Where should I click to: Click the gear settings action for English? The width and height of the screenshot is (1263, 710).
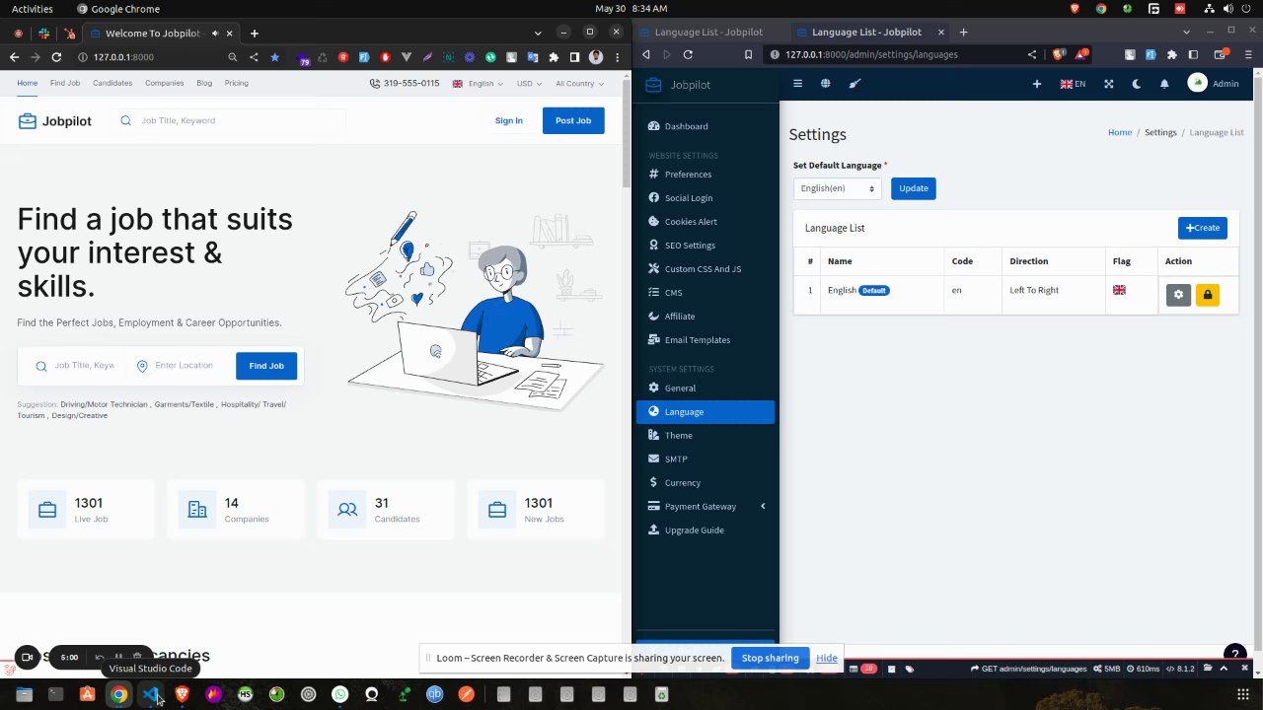pos(1178,295)
